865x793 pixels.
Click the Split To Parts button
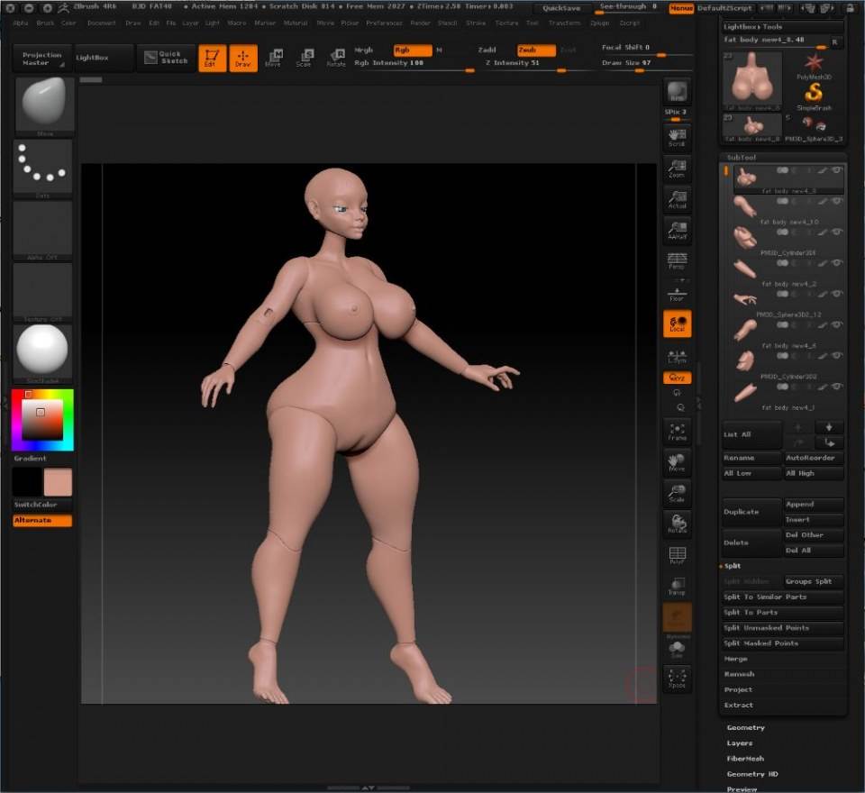[x=783, y=613]
